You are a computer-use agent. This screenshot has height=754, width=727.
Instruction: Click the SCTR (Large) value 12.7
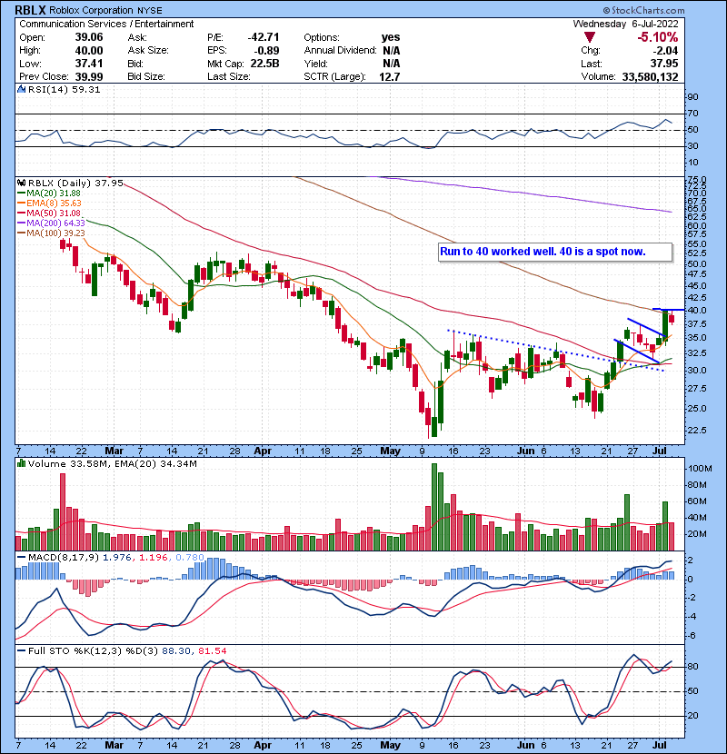click(x=390, y=76)
